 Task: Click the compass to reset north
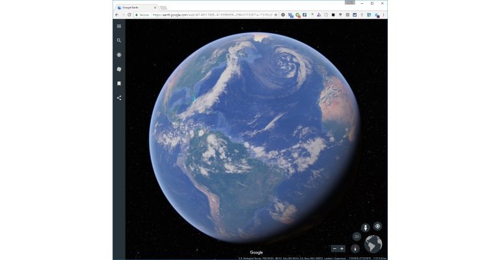coord(355,248)
